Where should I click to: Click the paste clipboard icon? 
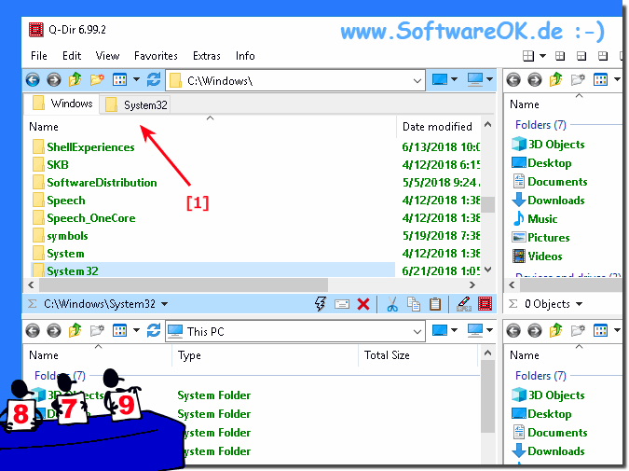tap(435, 304)
